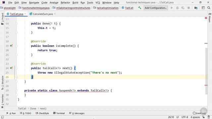Viewport: 212px width, 119px height.
Task: Click the Debug bug icon
Action: coord(178,8)
